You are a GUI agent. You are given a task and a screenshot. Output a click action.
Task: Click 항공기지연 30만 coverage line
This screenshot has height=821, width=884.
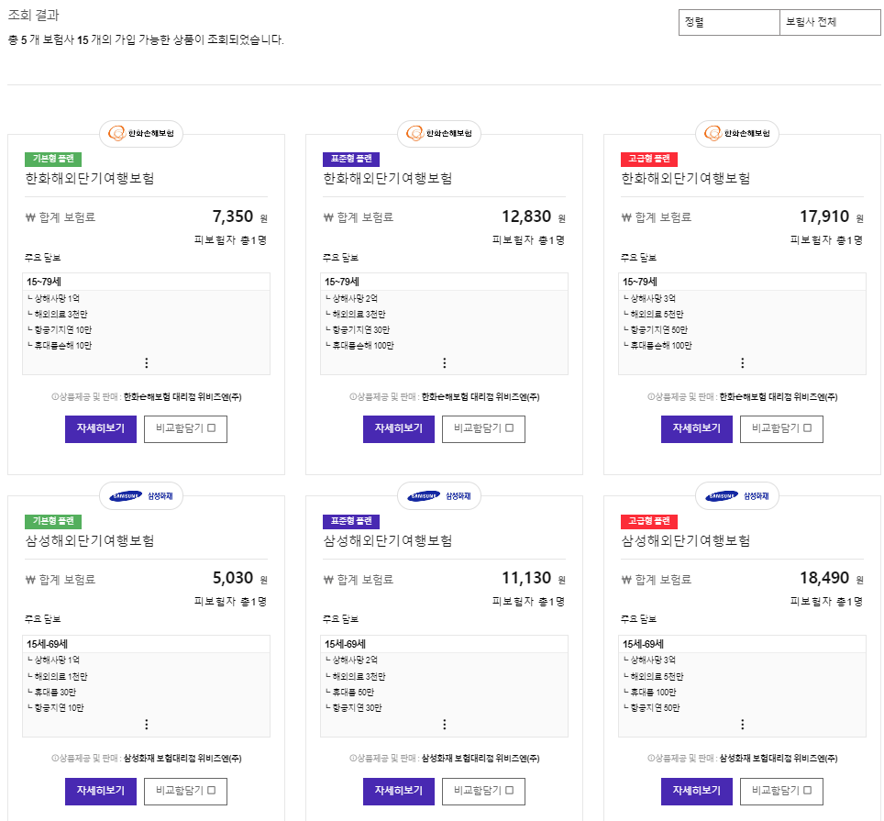(x=360, y=330)
